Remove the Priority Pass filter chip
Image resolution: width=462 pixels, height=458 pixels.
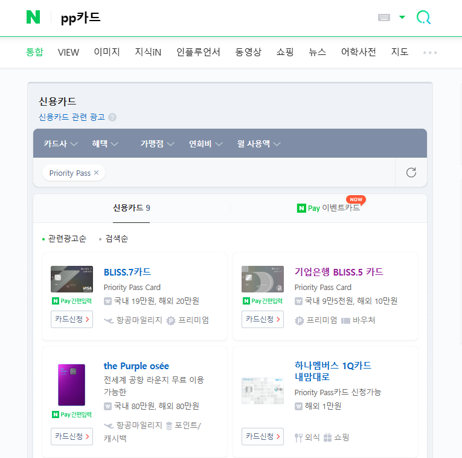coord(97,173)
